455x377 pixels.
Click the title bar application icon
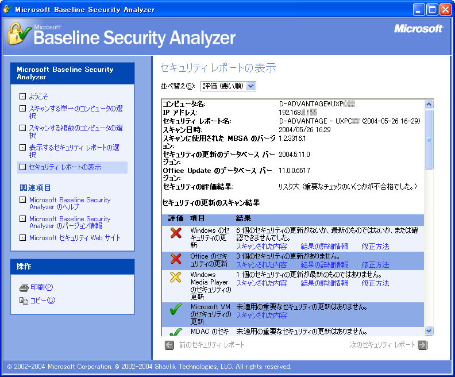(x=7, y=9)
